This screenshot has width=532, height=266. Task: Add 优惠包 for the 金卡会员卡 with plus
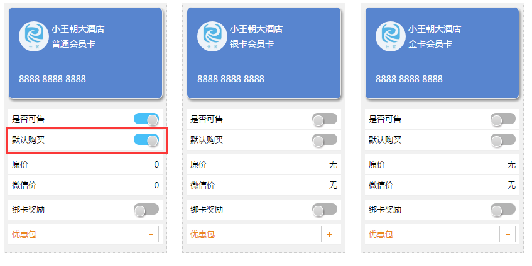(x=508, y=234)
